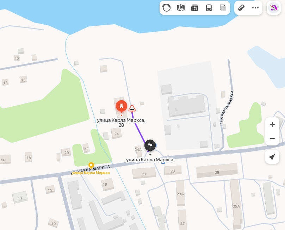Select the black signpost route marker
285x230 pixels.
coord(150,145)
